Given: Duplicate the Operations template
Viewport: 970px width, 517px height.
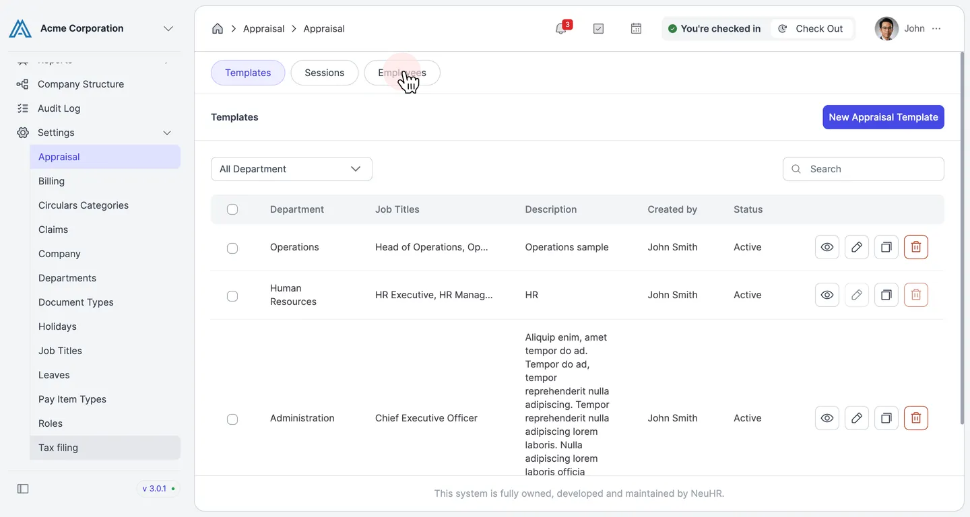Looking at the screenshot, I should [x=886, y=247].
